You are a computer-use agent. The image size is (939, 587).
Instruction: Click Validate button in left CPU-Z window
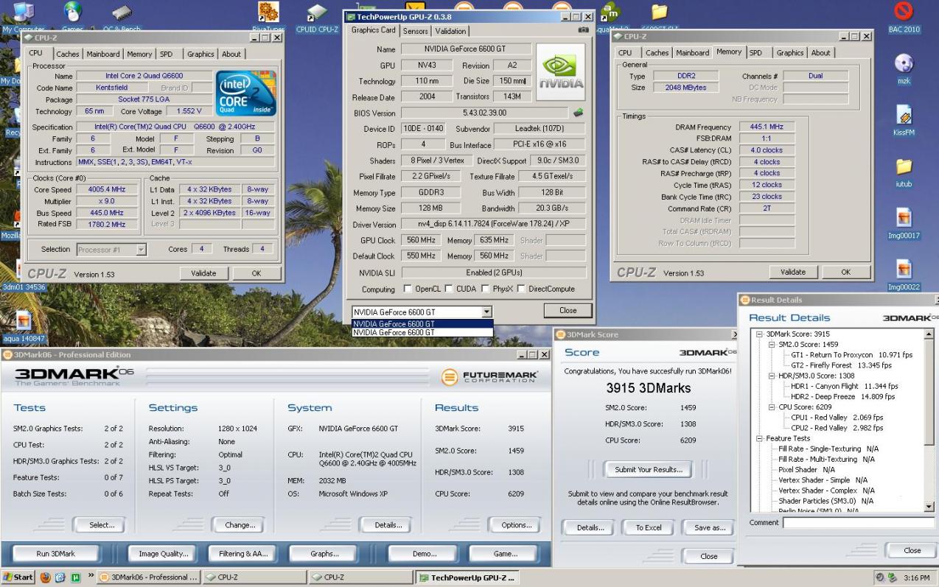[203, 273]
